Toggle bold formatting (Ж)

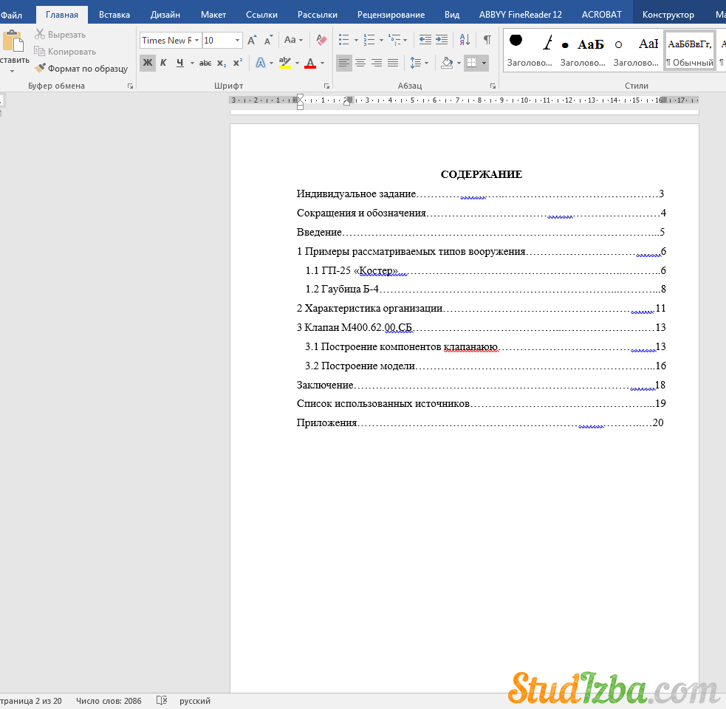(148, 63)
